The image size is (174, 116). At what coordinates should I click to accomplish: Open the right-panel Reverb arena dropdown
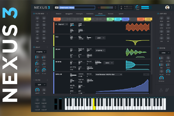pyautogui.click(x=165, y=53)
